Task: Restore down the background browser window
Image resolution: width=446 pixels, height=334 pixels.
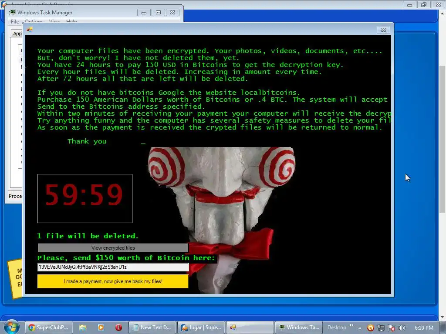Action: [424, 4]
